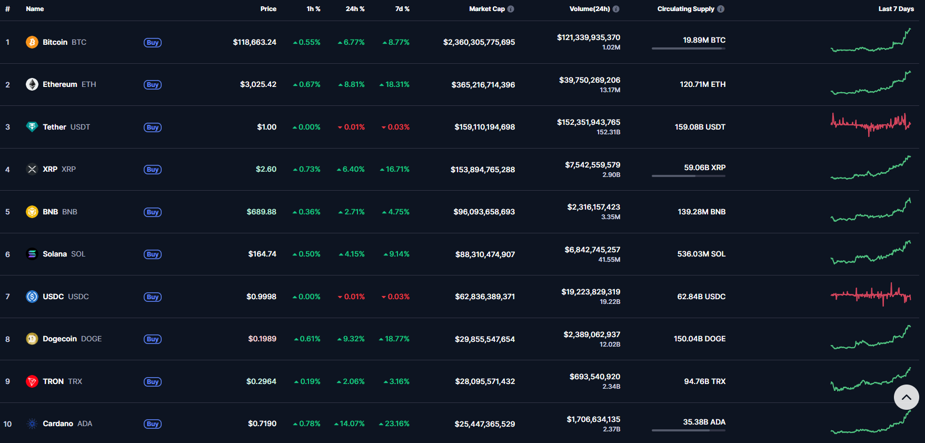
Task: Open USDC last 7 days sparkline chart
Action: tap(871, 294)
